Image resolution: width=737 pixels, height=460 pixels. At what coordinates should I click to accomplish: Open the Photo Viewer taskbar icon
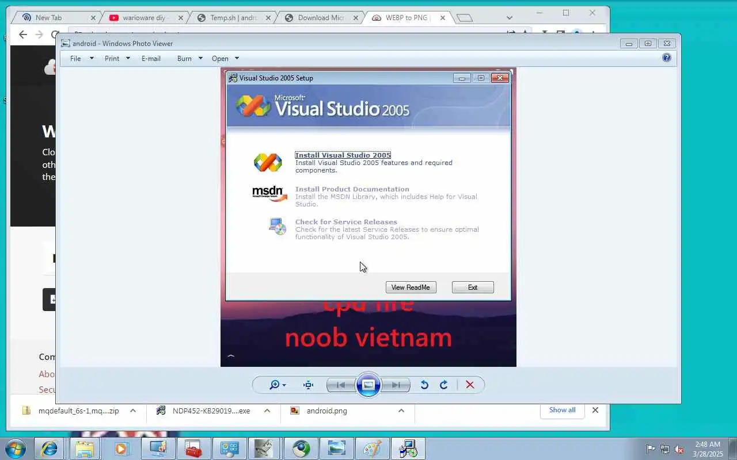337,448
